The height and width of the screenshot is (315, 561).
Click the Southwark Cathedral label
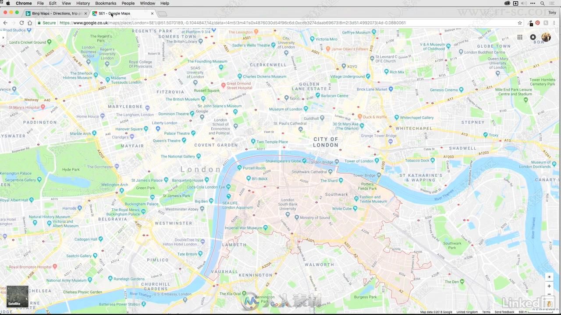tap(309, 172)
